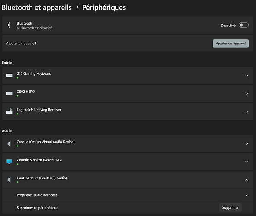Screen dimensions: 256x216
Task: Click the G15 Gaming Keyboard device icon
Action: pos(9,75)
